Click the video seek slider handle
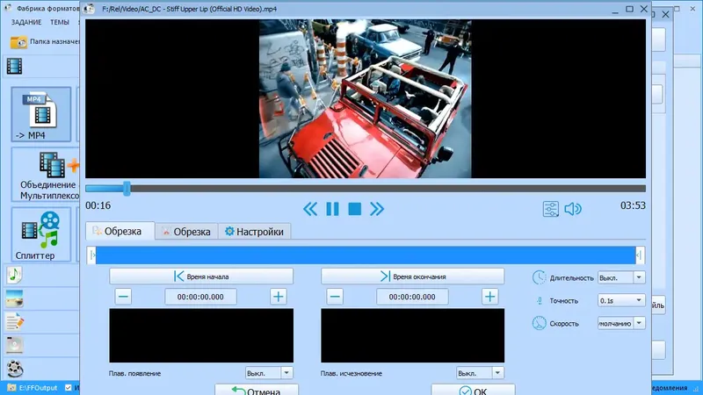This screenshot has height=395, width=703. click(x=127, y=189)
